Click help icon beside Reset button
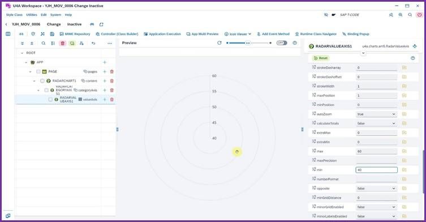Image resolution: width=426 pixels, height=222 pixels. point(412,58)
